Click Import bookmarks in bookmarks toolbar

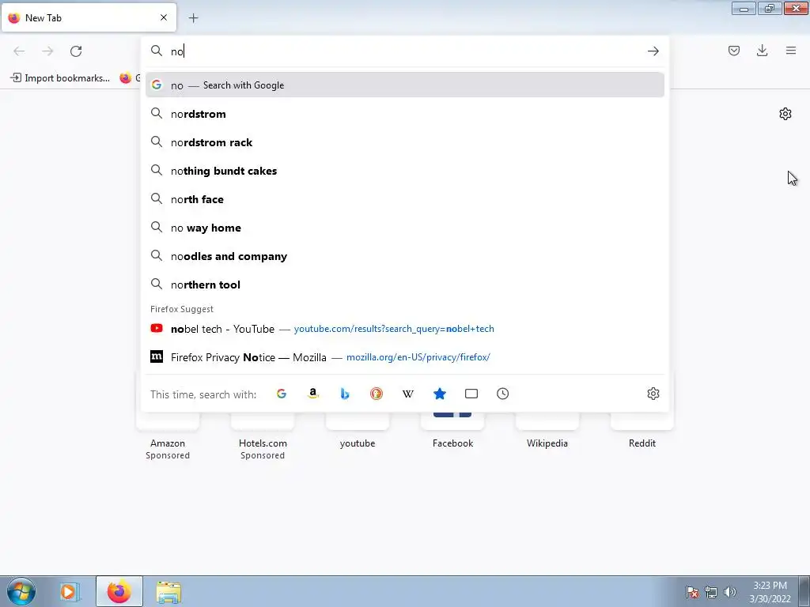click(60, 78)
